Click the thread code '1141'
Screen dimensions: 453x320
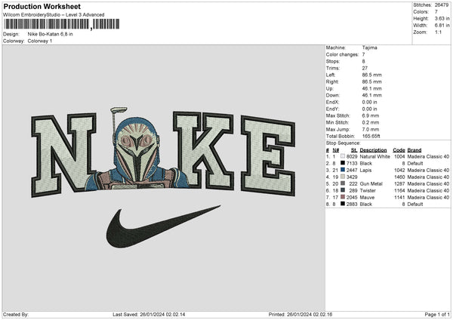[x=399, y=198]
